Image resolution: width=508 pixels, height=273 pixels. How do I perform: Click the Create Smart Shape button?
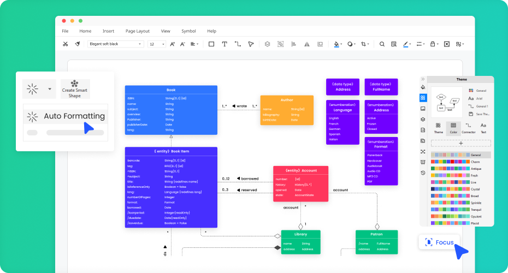(75, 88)
